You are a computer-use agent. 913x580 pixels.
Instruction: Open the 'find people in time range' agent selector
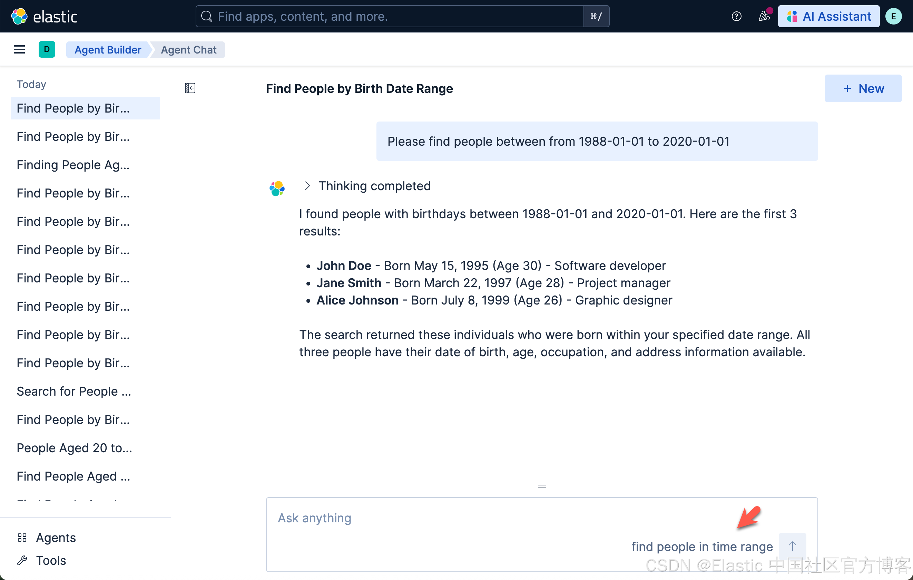click(702, 546)
